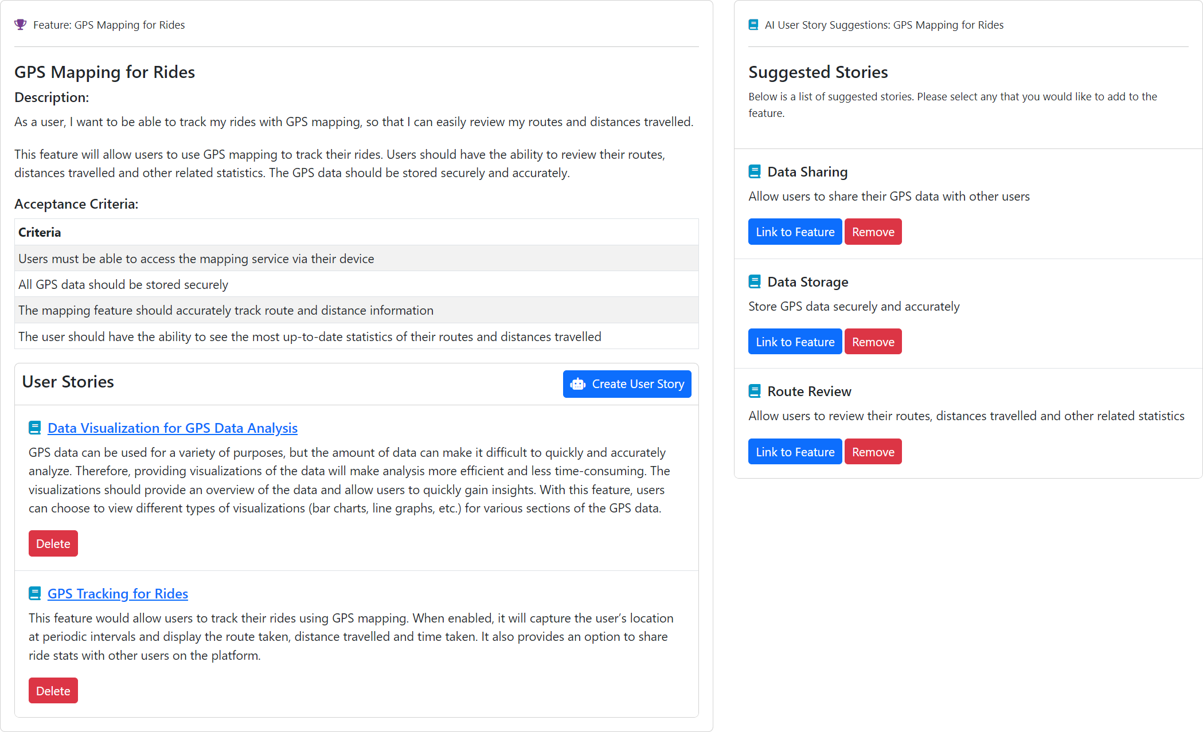Select the criteria row about secure GPS storage
This screenshot has width=1203, height=732.
[x=356, y=284]
